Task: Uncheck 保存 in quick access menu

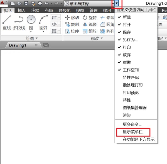Action: tap(136, 32)
